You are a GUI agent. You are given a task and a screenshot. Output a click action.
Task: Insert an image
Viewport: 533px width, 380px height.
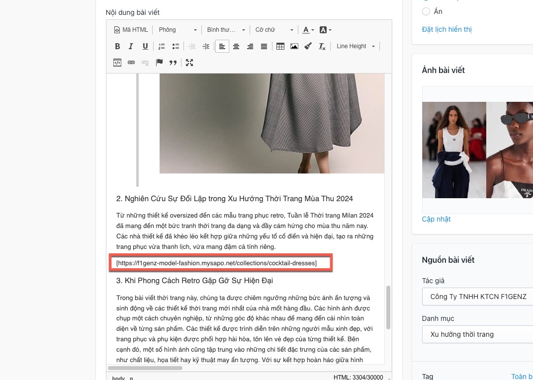point(294,46)
